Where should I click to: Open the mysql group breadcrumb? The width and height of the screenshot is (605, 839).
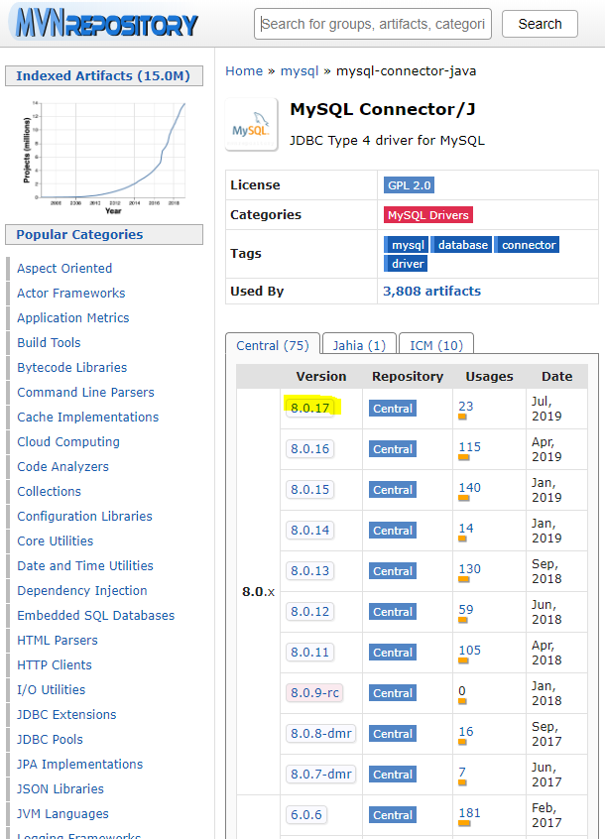tap(300, 71)
